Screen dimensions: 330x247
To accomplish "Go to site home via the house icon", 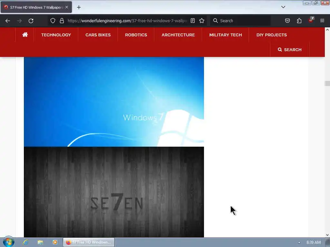I will coord(25,35).
